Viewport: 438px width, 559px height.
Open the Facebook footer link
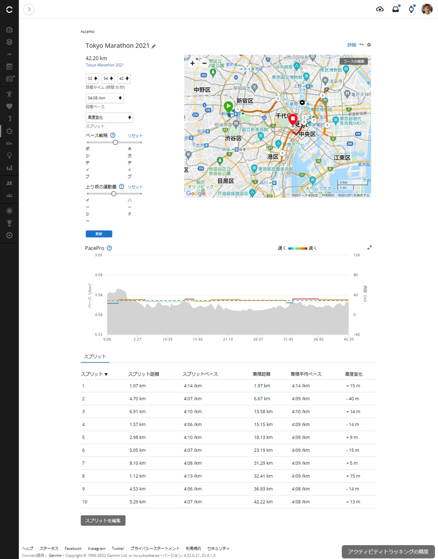pos(73,548)
